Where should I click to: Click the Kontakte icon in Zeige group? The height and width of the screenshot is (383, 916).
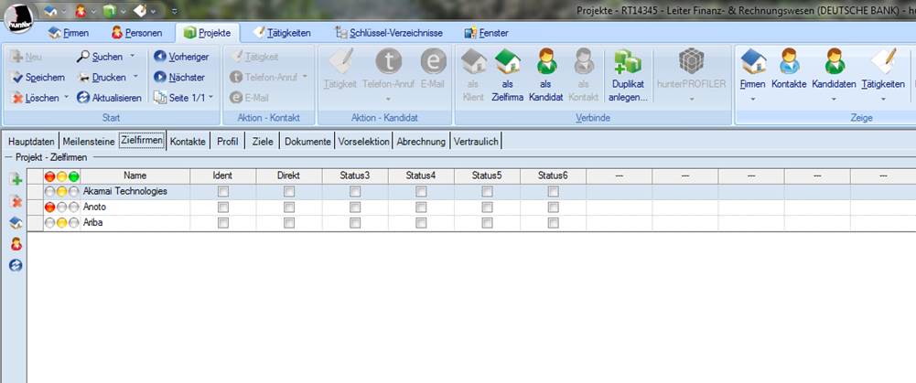click(788, 62)
